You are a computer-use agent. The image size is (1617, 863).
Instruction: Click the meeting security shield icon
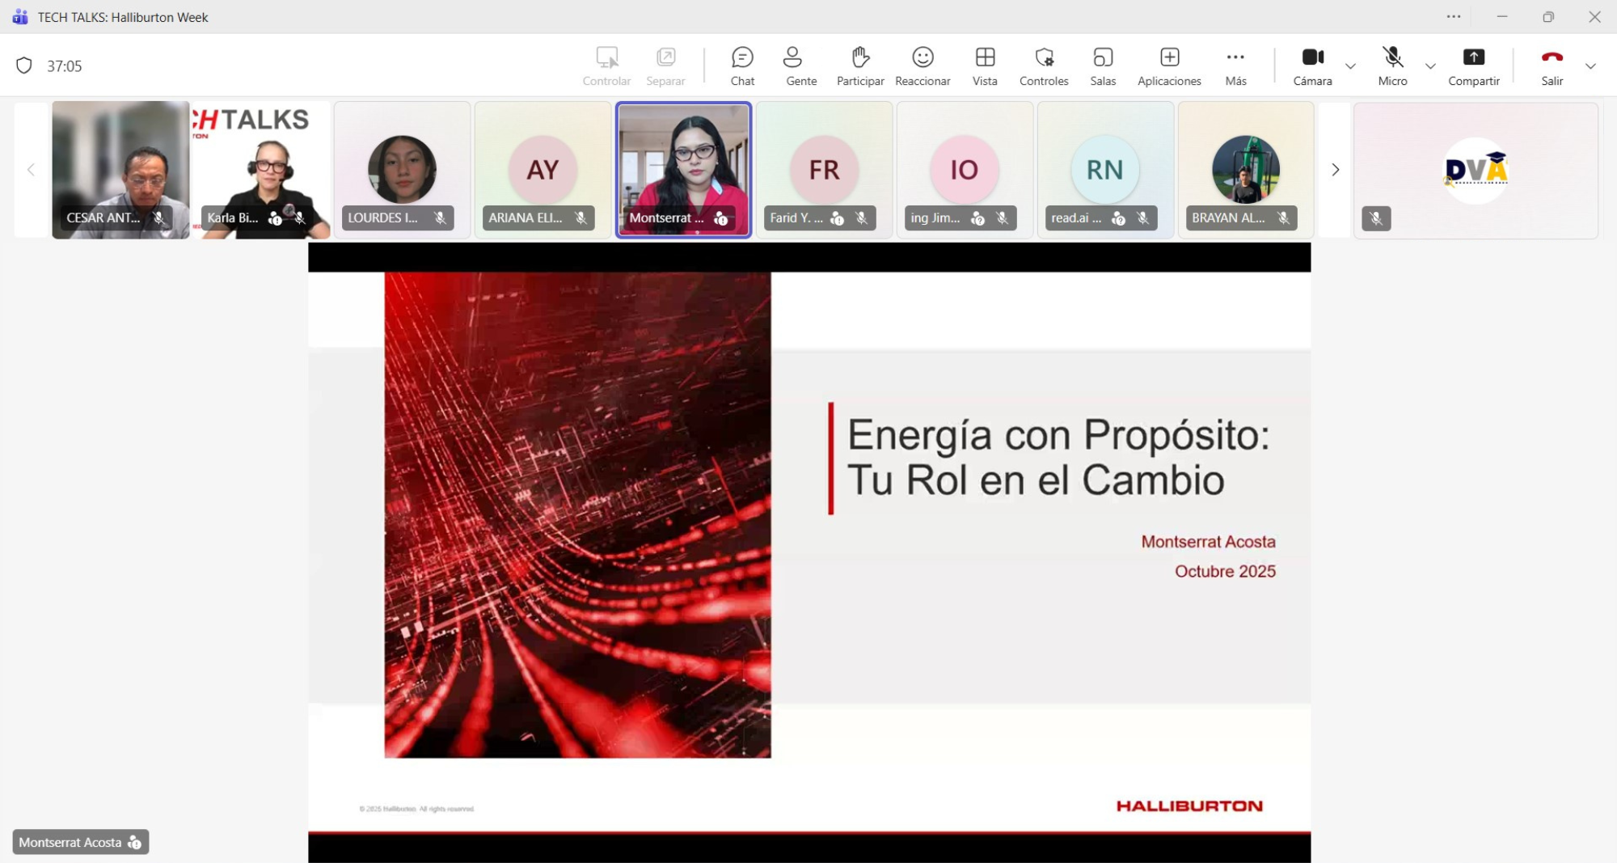pos(24,66)
